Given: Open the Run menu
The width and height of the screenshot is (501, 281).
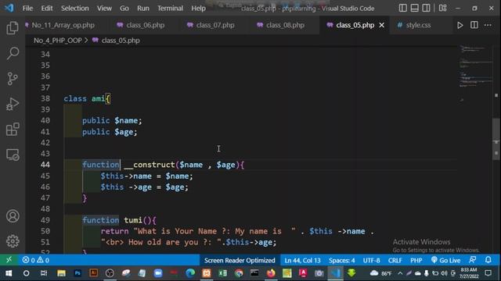Looking at the screenshot, I should point(143,8).
